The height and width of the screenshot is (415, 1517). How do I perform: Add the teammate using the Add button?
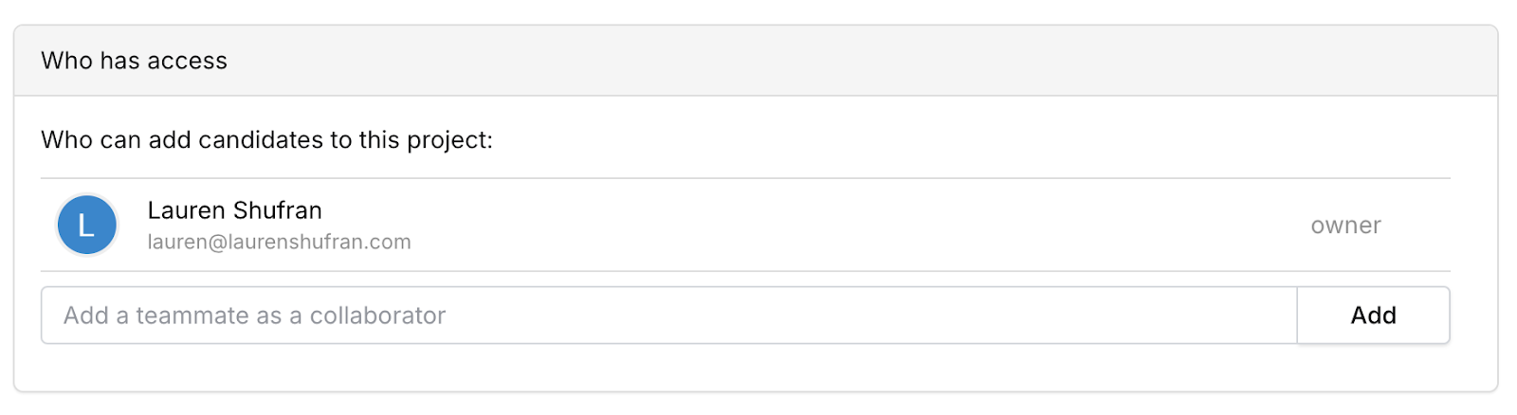(1373, 316)
